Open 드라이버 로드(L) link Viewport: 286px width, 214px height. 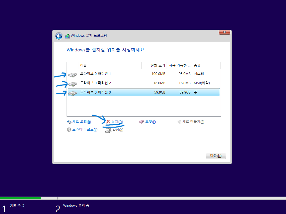85,129
